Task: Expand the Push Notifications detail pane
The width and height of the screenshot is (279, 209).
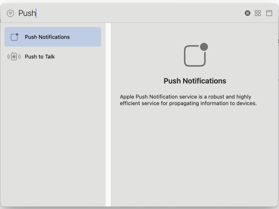Action: pyautogui.click(x=269, y=13)
